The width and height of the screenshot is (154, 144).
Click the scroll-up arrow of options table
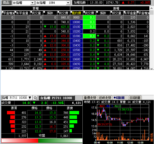pyautogui.click(x=151, y=9)
